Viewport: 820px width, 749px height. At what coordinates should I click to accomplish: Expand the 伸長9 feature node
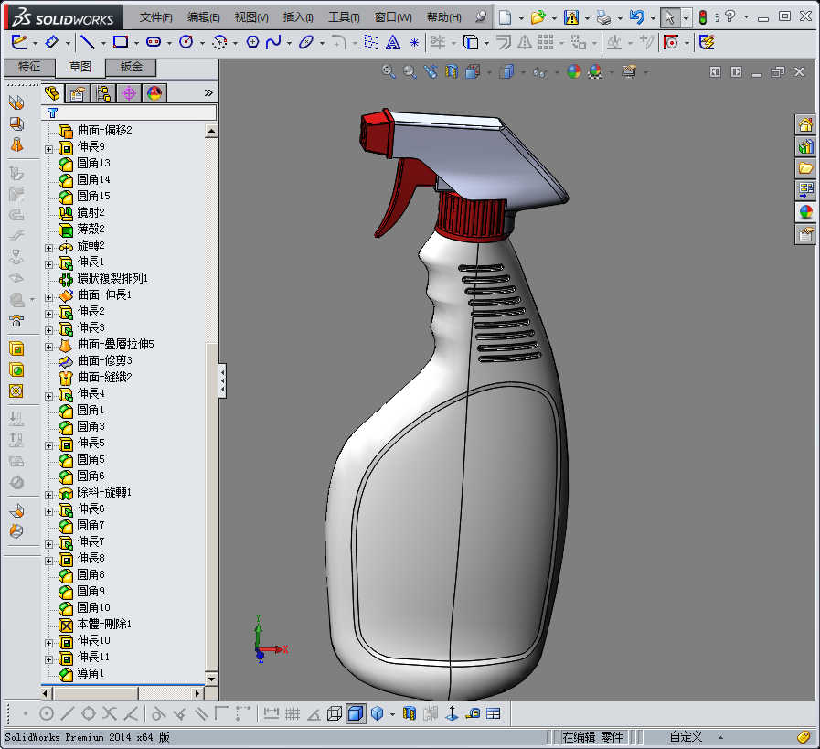(x=49, y=149)
